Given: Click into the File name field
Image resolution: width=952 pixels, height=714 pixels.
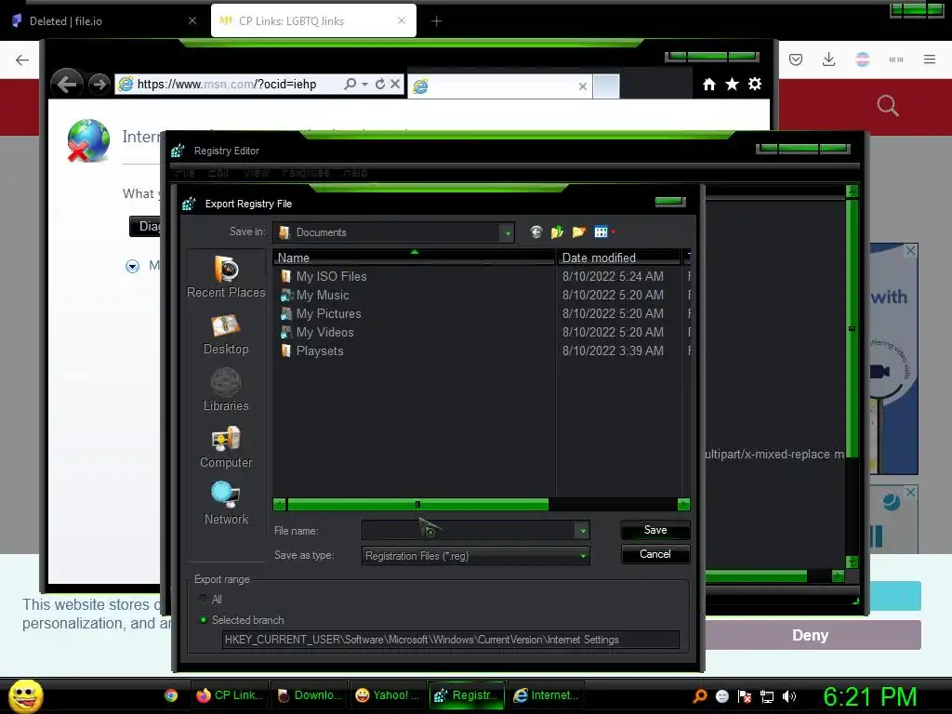Looking at the screenshot, I should [x=469, y=531].
